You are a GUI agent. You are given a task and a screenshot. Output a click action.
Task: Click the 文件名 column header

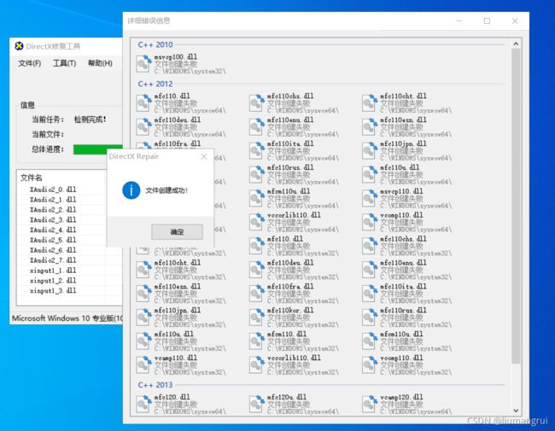(x=31, y=178)
